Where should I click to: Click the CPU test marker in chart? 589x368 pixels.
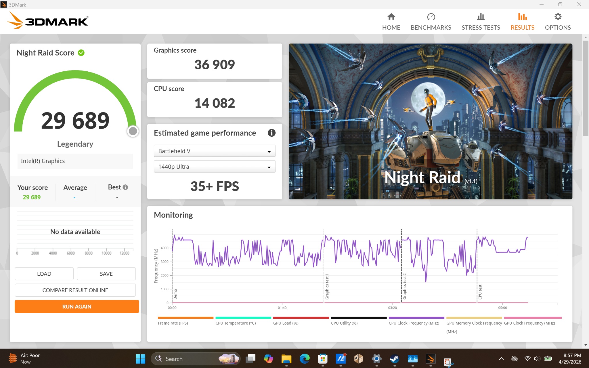[x=480, y=292]
